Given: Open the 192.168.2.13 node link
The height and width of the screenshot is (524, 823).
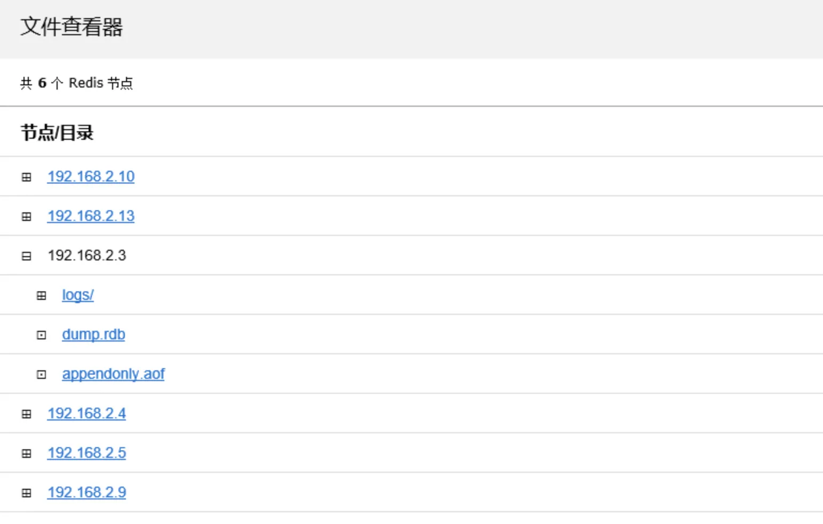Looking at the screenshot, I should [91, 216].
